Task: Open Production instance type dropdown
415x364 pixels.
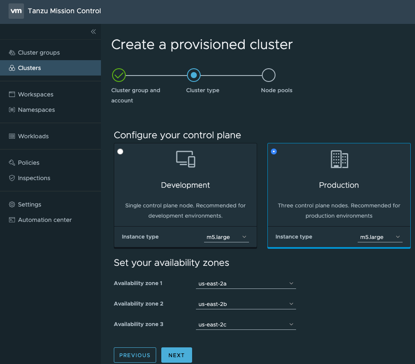Action: (379, 237)
